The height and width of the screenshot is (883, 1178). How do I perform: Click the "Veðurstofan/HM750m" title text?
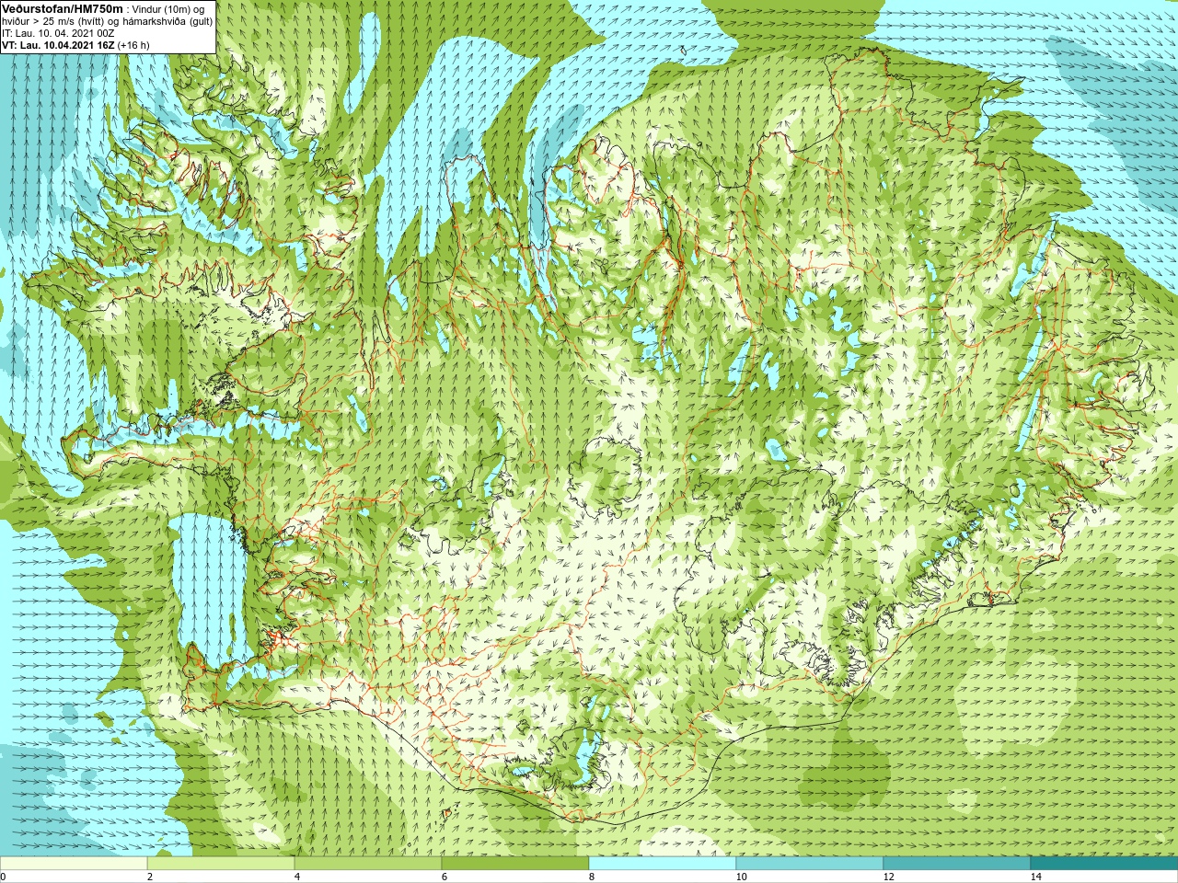[x=64, y=8]
